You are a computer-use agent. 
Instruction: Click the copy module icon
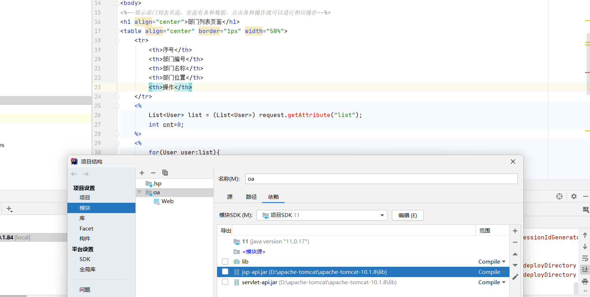(165, 173)
